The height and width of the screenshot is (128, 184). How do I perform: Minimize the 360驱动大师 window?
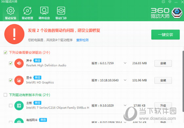pos(176,2)
